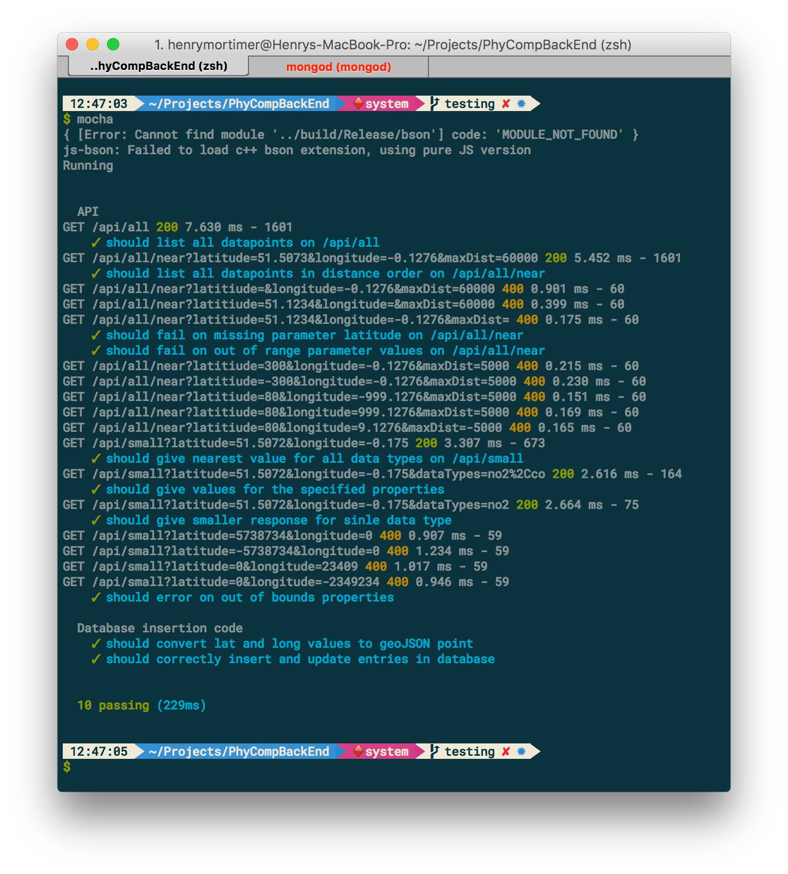
Task: Click the git branch icon in bottom prompt
Action: 435,752
